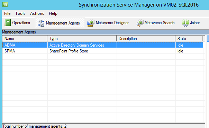This screenshot has width=209, height=128.
Task: Click the SharePoint Profile Store type cell
Action: pos(69,51)
